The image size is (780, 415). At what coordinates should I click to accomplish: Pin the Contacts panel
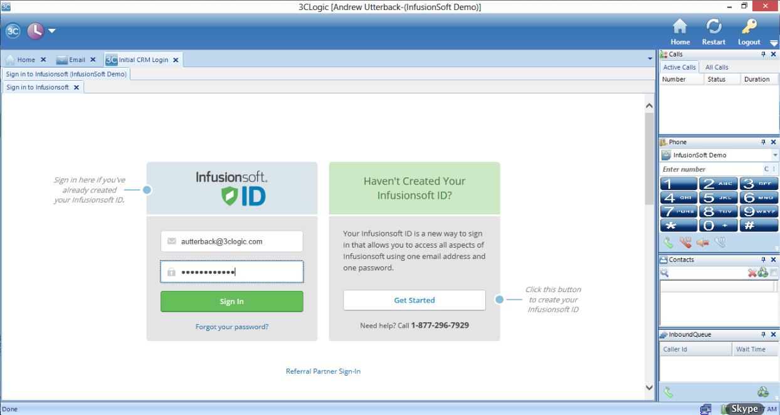[763, 260]
